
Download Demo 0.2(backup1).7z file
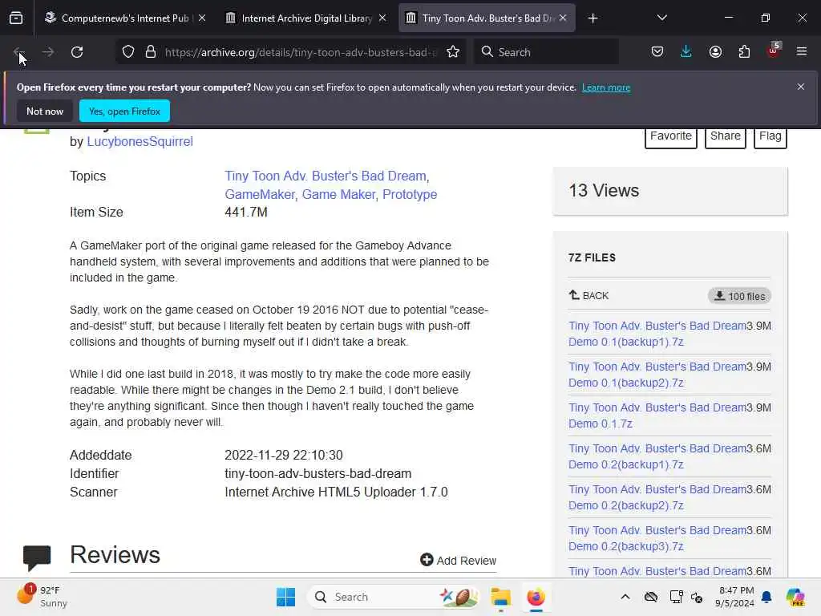pyautogui.click(x=657, y=456)
